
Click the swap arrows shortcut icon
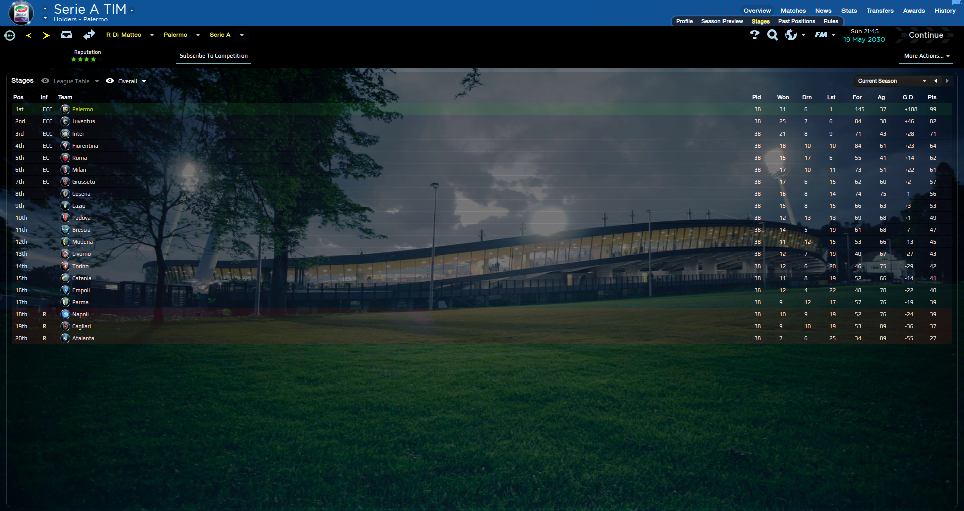(89, 35)
